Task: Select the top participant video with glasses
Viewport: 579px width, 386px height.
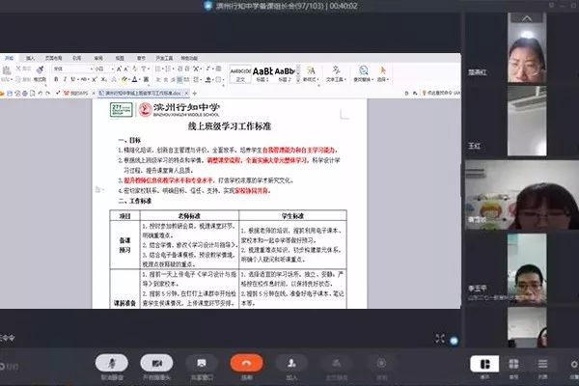Action: coord(527,48)
